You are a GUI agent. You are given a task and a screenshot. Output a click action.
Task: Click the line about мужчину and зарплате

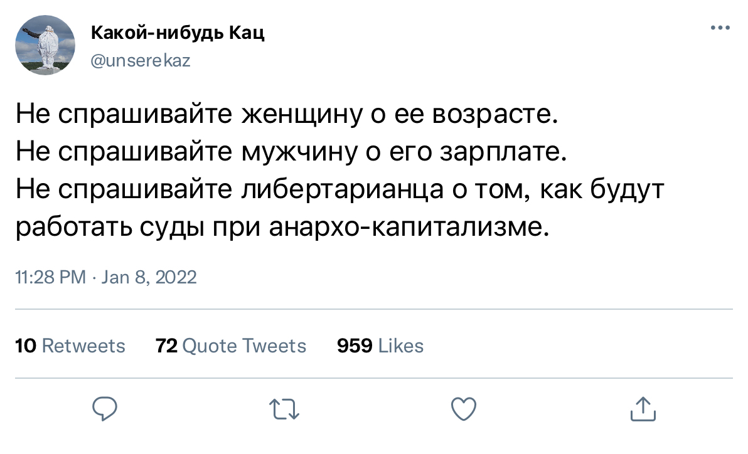[x=291, y=151]
